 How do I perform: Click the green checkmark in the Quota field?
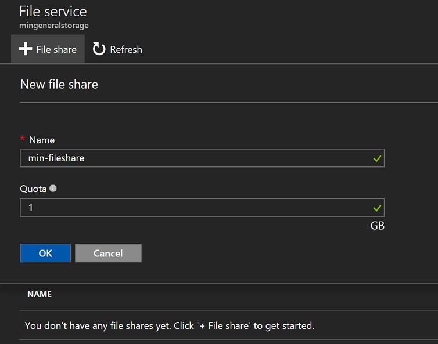coord(378,207)
